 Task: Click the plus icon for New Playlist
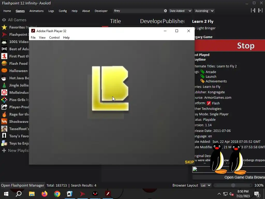(x=4, y=151)
